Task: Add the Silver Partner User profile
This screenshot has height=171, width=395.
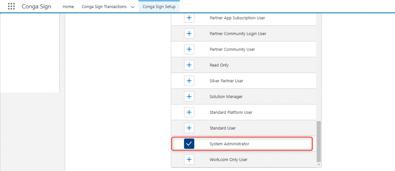Action: click(189, 81)
